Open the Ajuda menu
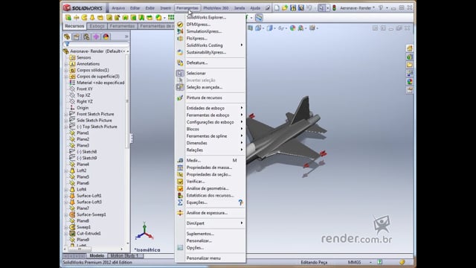This screenshot has height=268, width=476. click(x=255, y=8)
